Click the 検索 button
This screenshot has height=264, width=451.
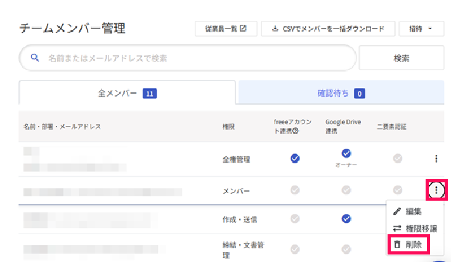tap(402, 58)
